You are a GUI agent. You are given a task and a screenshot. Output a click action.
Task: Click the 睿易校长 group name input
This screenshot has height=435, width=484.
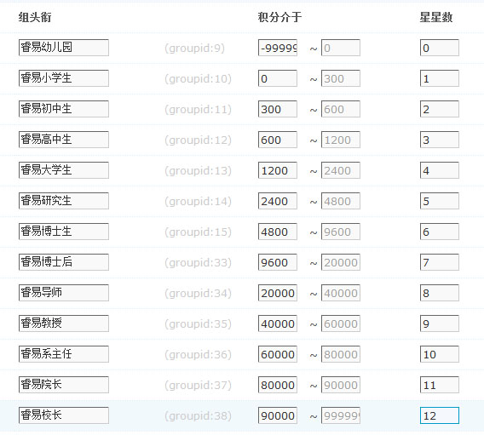click(64, 415)
